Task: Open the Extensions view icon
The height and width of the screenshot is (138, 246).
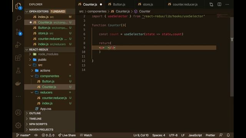Action: [x=18, y=58]
